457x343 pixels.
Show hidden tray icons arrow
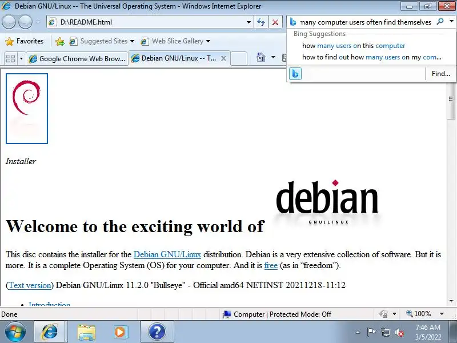point(358,332)
